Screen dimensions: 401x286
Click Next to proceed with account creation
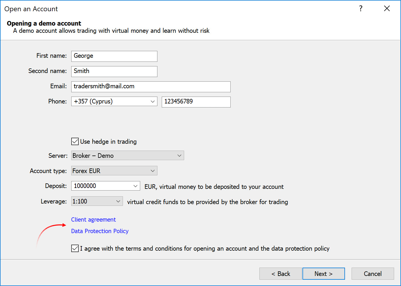[323, 273]
